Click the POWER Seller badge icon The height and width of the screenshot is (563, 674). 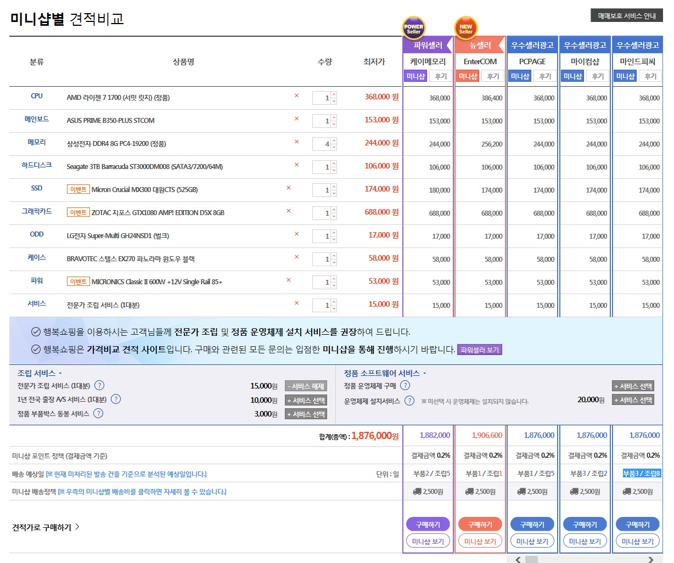tap(414, 29)
